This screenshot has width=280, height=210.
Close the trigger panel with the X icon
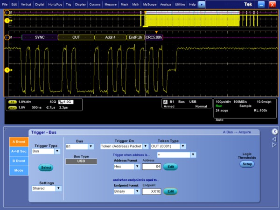pos(274,132)
